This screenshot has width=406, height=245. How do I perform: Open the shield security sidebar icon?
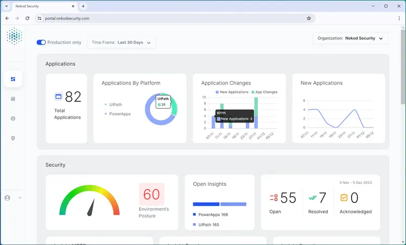pos(13,138)
